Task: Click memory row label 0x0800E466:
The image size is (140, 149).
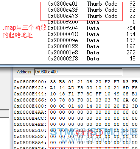Action: 30,100
